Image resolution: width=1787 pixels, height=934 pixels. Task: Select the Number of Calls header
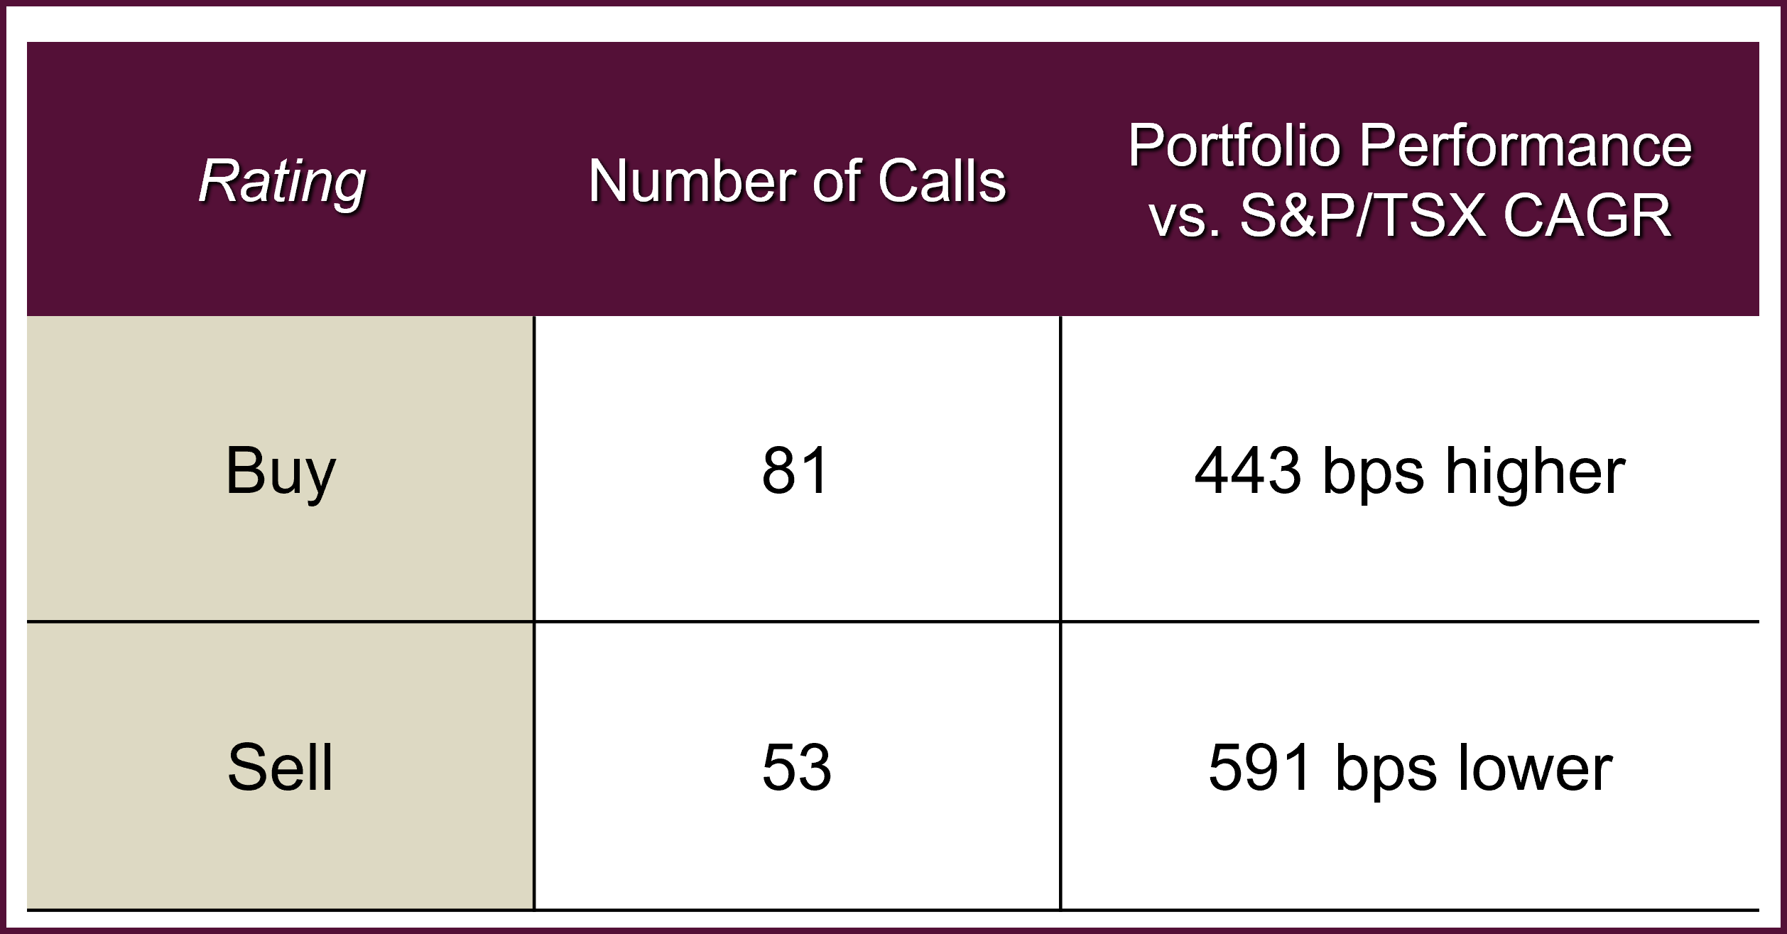click(x=797, y=181)
